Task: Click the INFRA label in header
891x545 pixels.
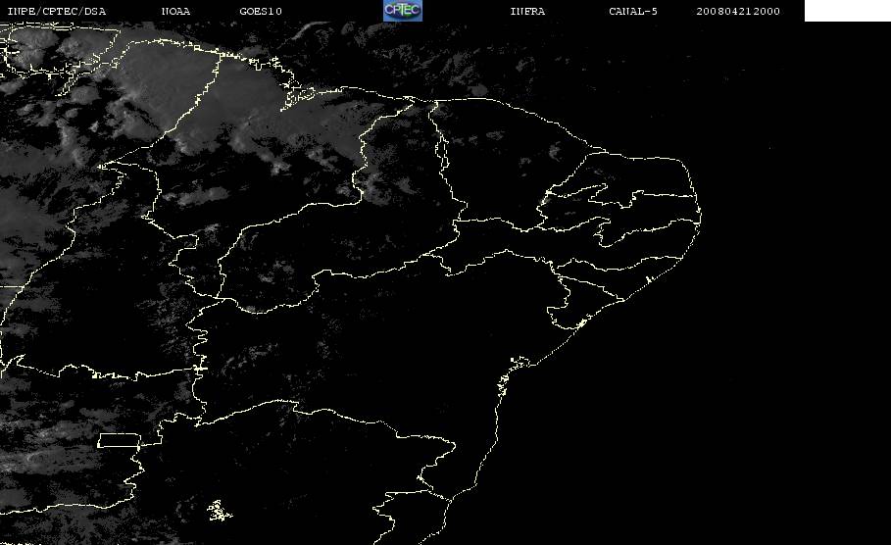Action: (527, 12)
